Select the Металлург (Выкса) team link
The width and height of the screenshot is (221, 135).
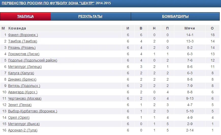pos(24,124)
